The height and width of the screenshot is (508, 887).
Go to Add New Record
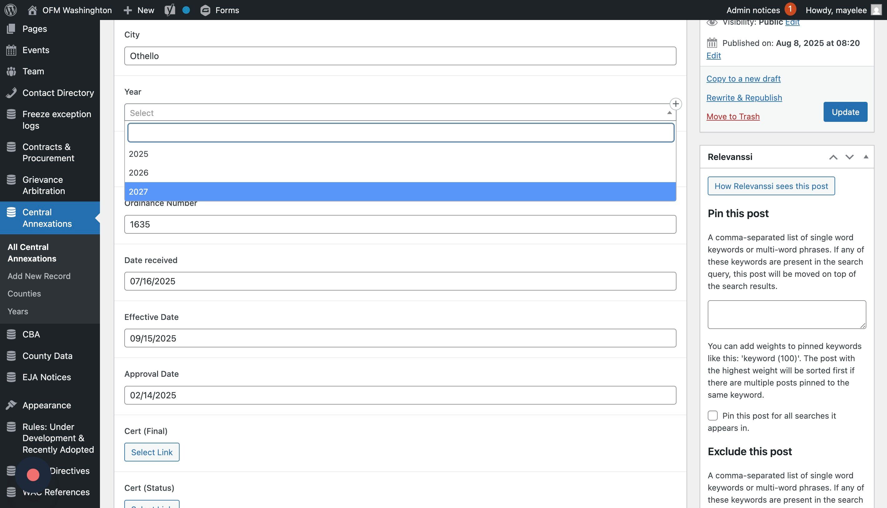[39, 276]
